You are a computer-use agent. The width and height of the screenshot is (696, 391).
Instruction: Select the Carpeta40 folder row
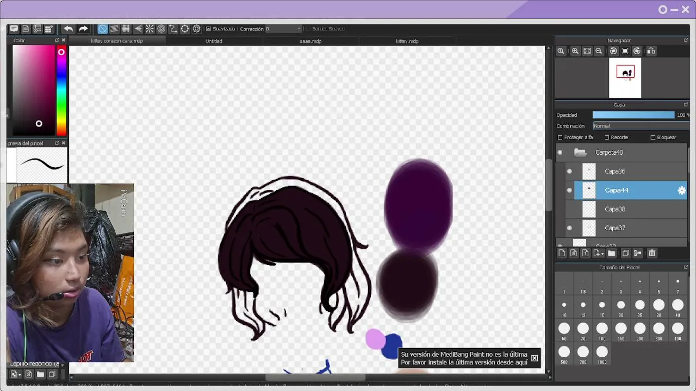click(622, 153)
